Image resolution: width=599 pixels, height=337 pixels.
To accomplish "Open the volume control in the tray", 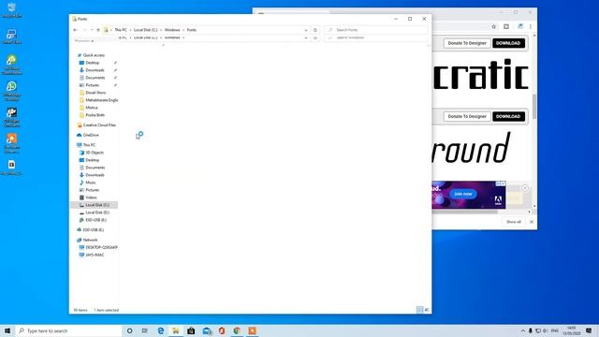I will pyautogui.click(x=545, y=330).
